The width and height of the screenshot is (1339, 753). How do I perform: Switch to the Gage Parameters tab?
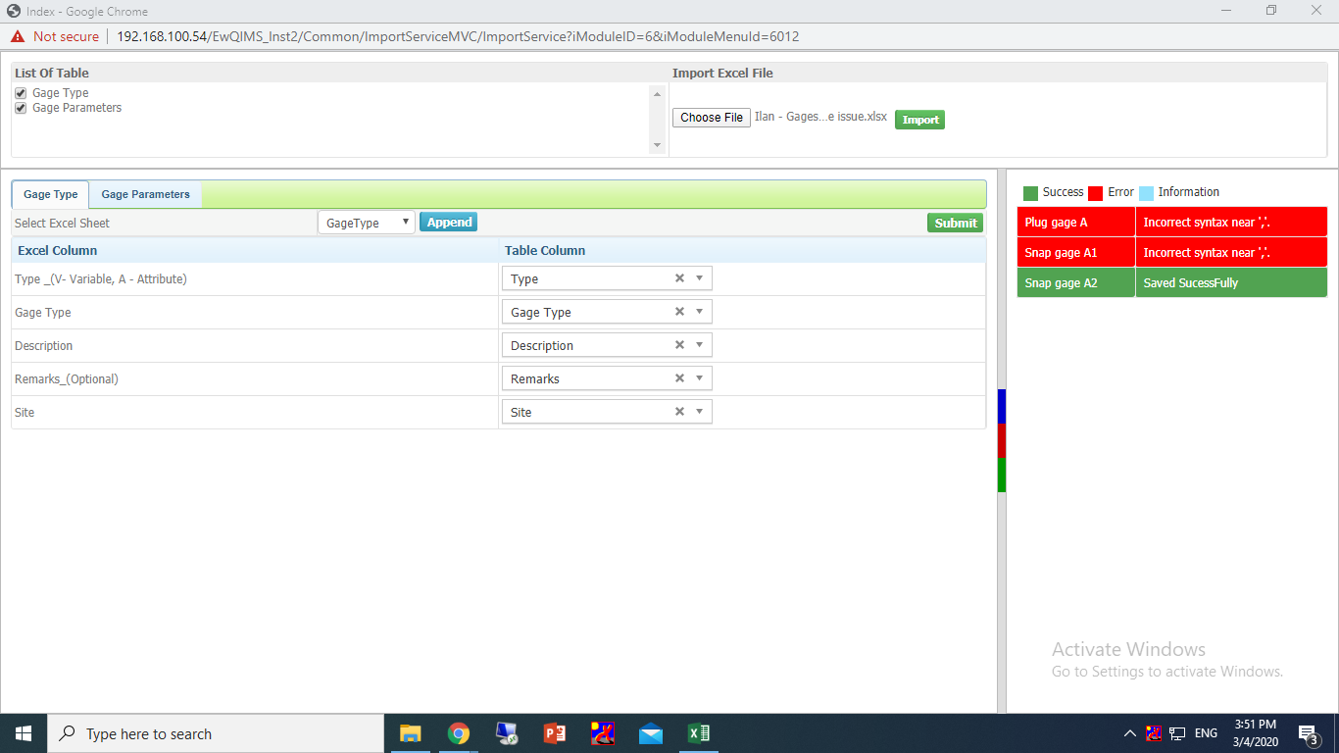(x=146, y=194)
